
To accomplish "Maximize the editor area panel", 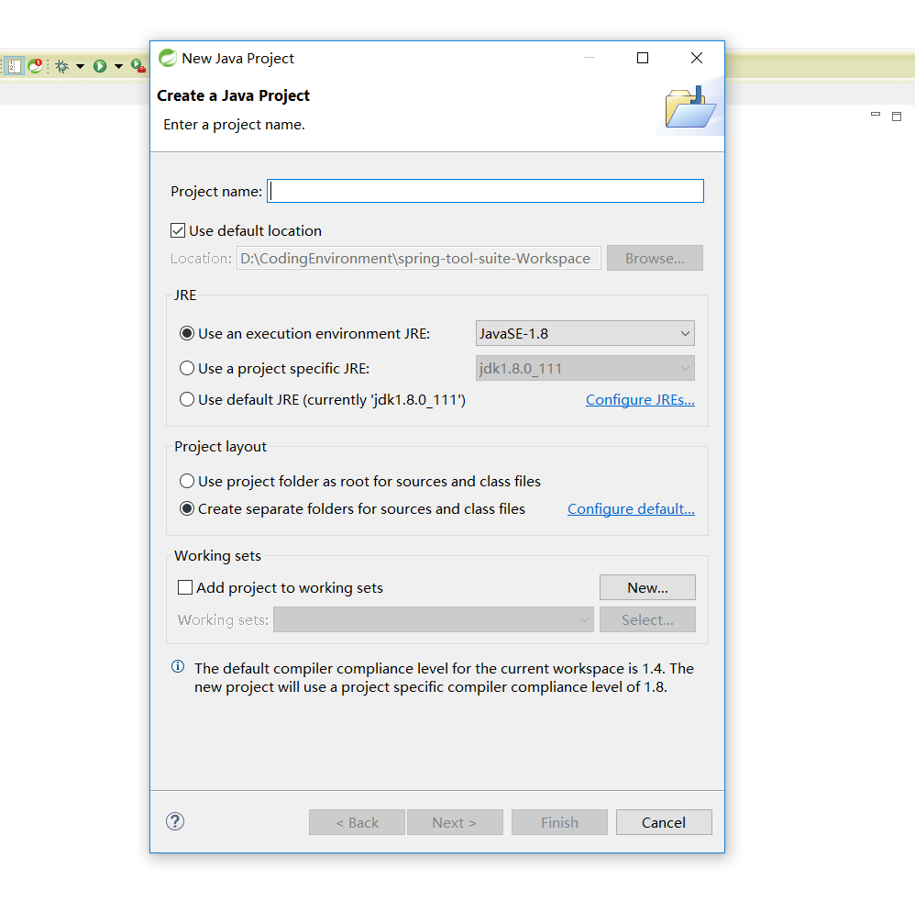I will pos(897,116).
